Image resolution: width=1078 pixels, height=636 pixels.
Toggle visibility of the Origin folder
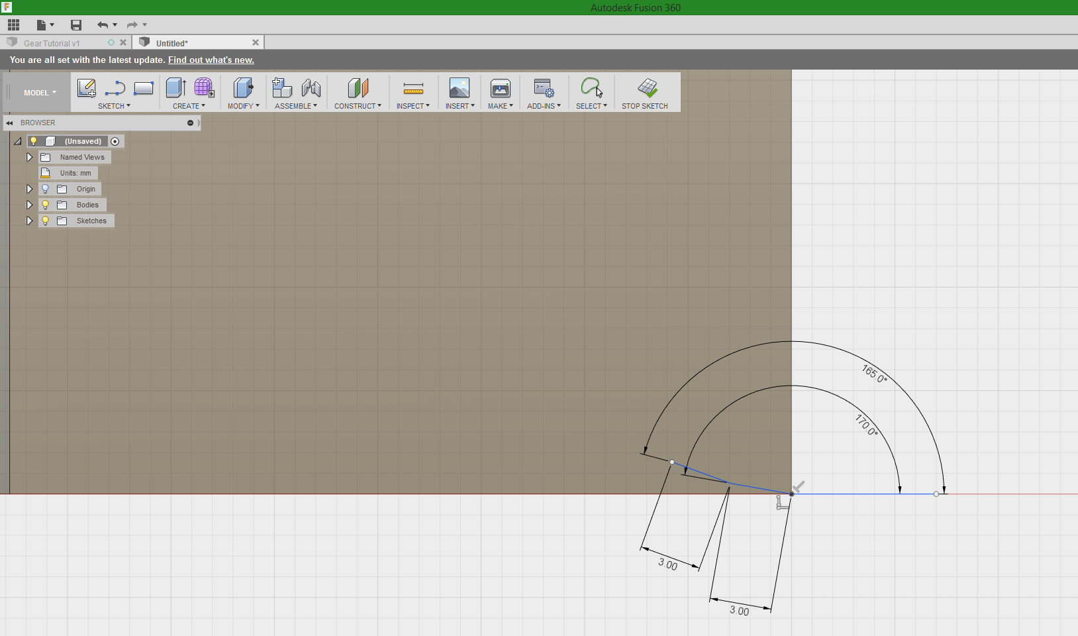click(44, 189)
